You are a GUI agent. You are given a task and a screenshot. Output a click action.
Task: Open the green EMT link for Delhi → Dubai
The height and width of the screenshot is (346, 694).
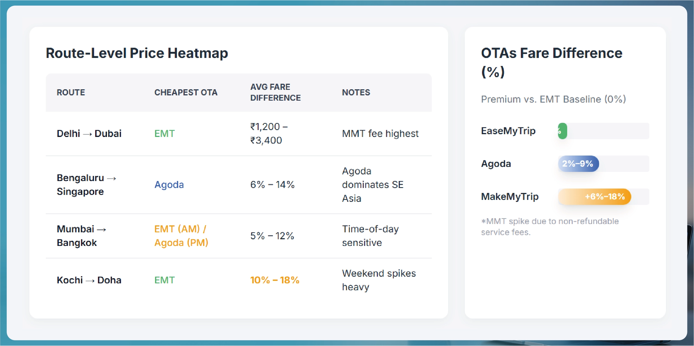click(x=165, y=134)
